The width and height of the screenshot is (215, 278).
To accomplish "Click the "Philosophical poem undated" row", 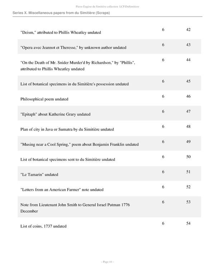I will pyautogui.click(x=44, y=99).
